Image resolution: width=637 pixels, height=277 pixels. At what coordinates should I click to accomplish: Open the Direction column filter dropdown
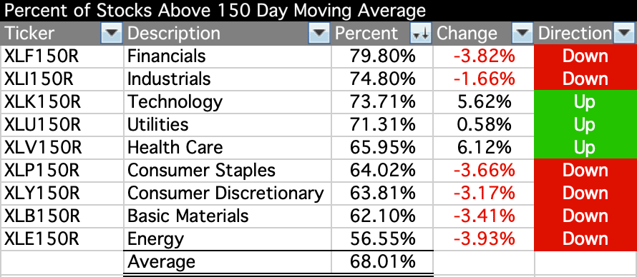click(623, 34)
